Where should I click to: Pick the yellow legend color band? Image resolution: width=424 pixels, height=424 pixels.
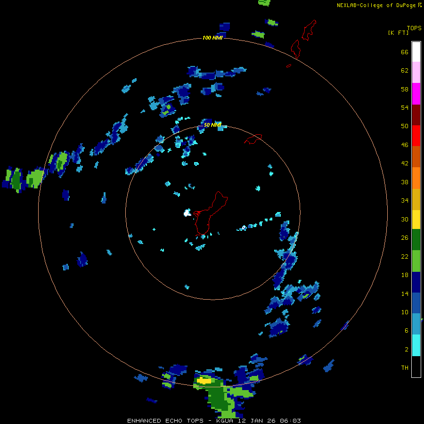(416, 220)
